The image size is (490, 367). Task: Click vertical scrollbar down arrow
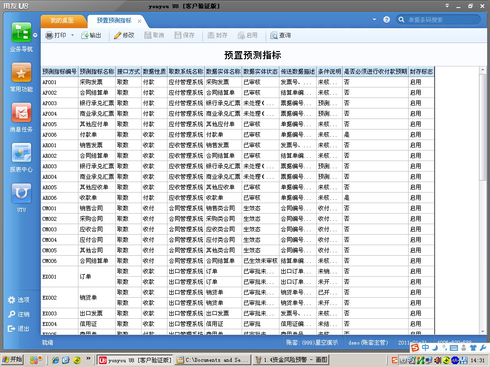click(483, 332)
